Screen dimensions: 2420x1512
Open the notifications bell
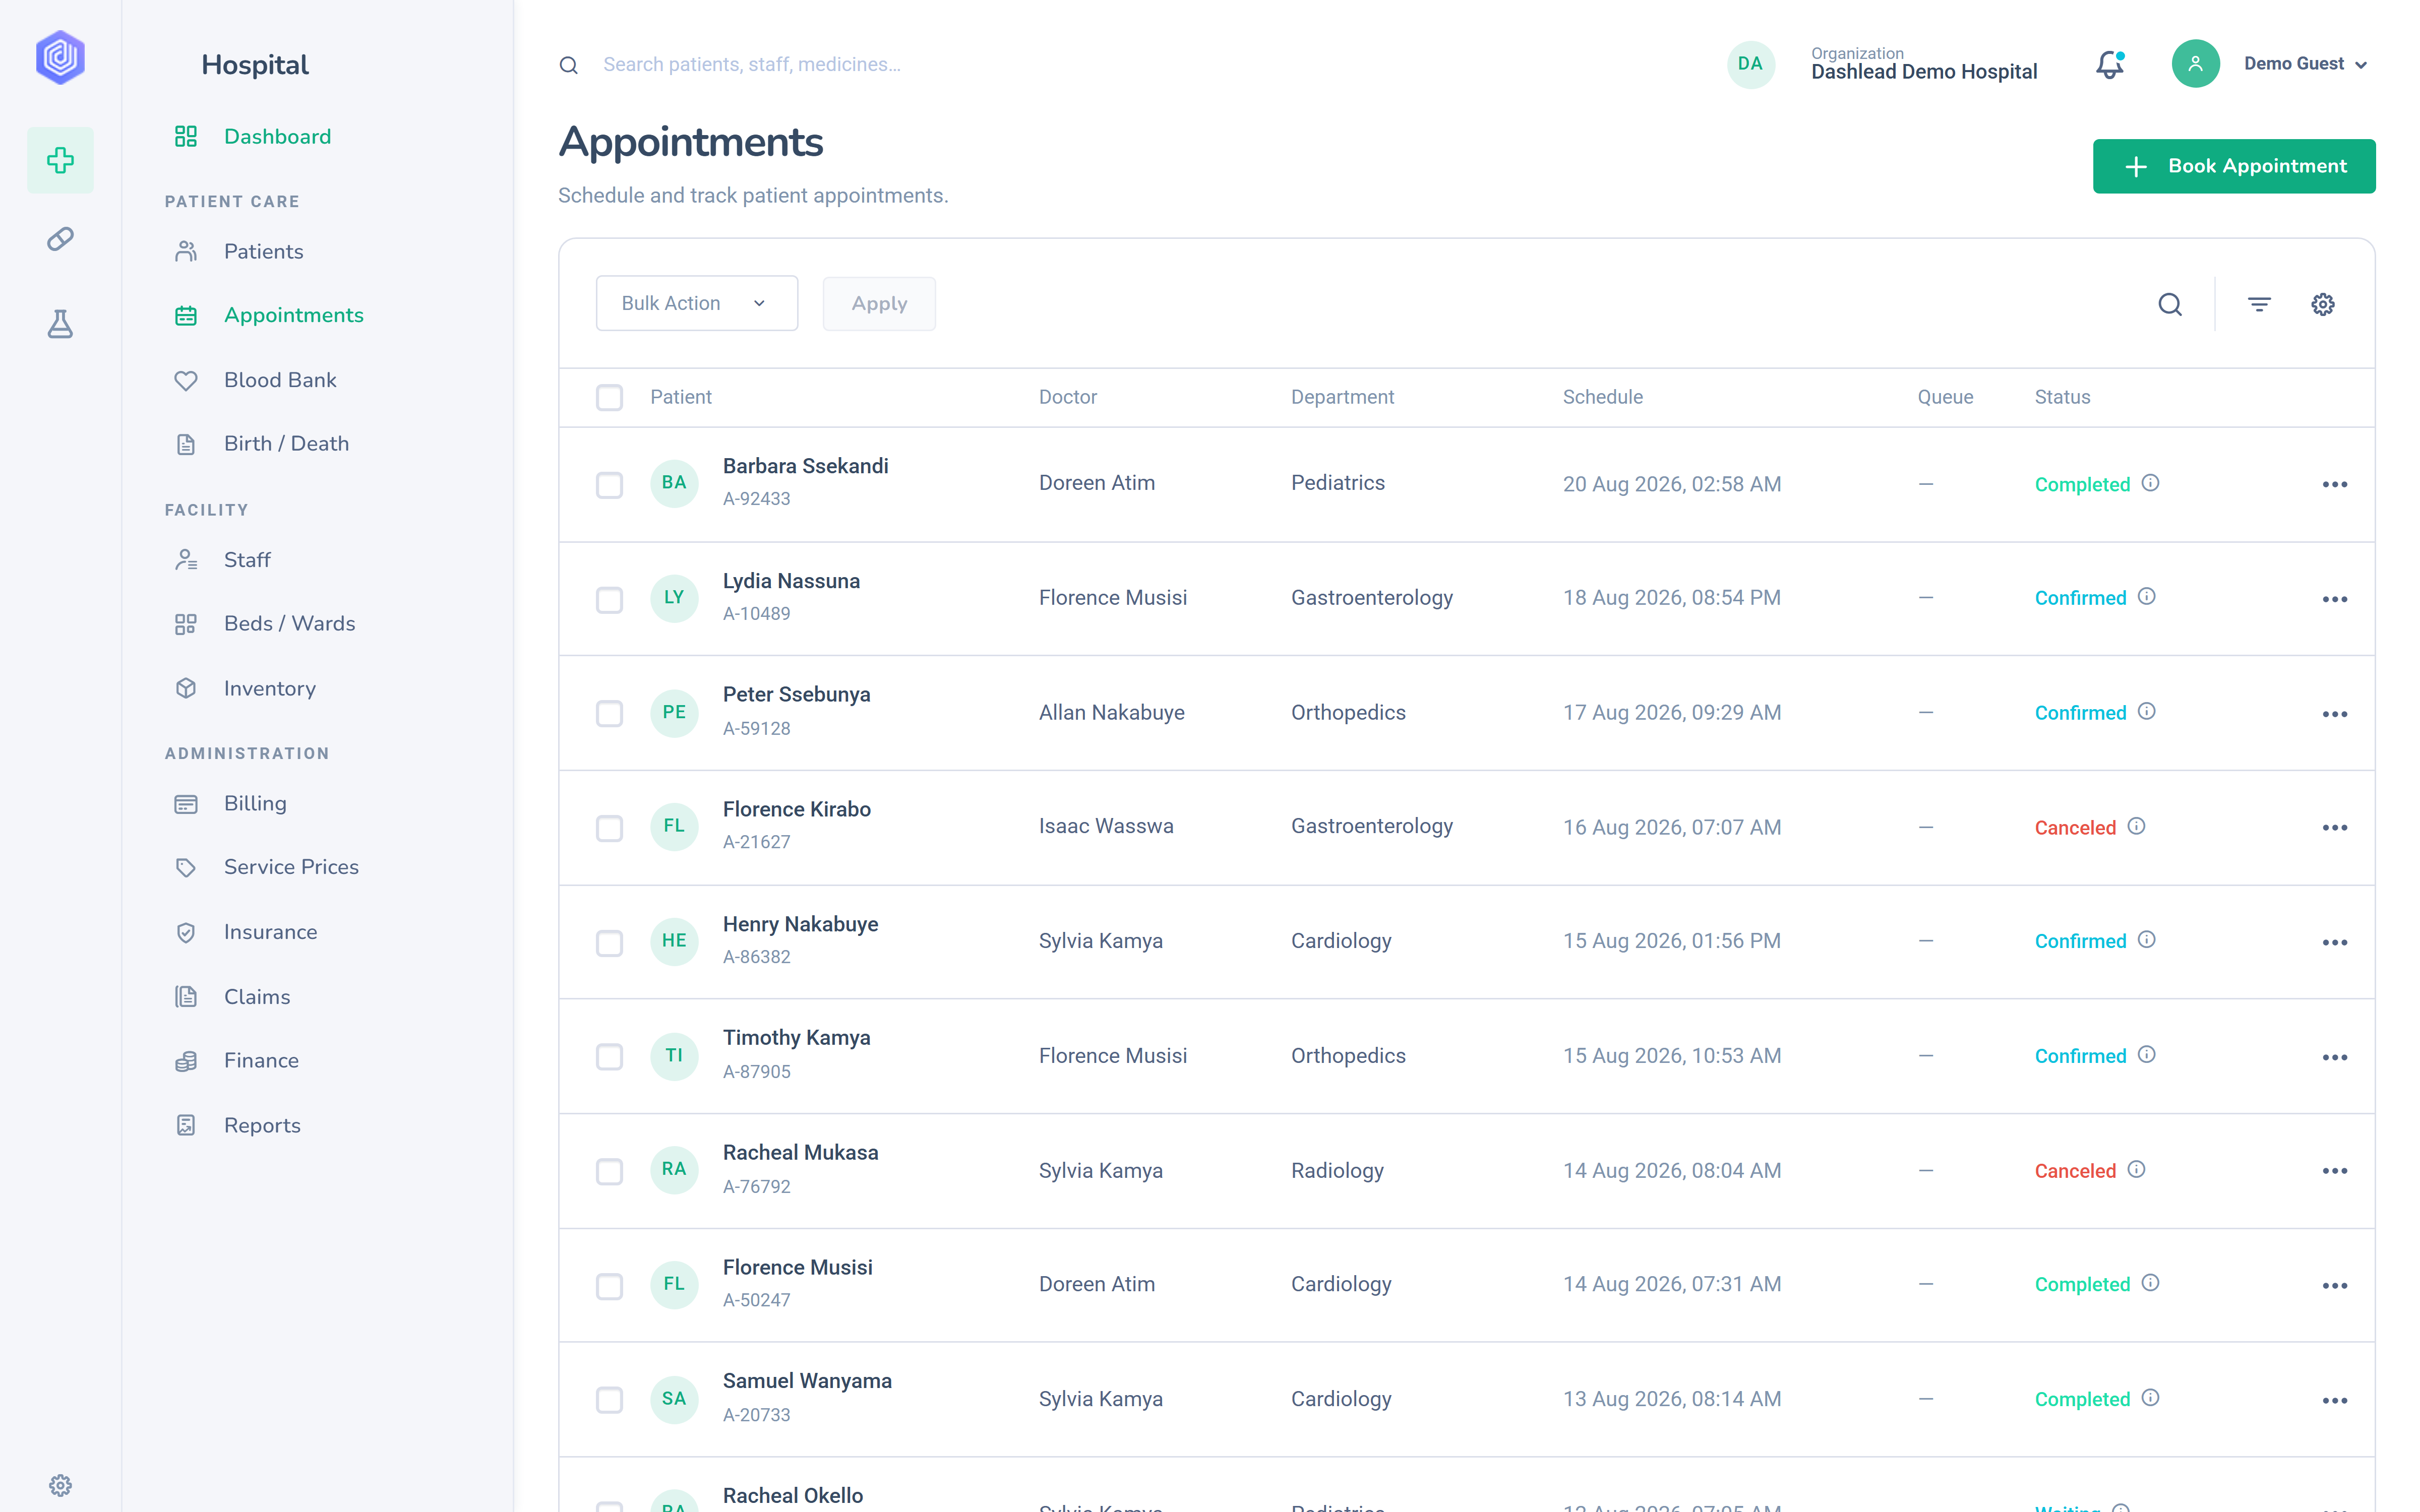point(2110,64)
